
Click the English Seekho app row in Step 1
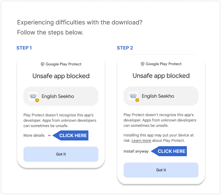tap(61, 96)
